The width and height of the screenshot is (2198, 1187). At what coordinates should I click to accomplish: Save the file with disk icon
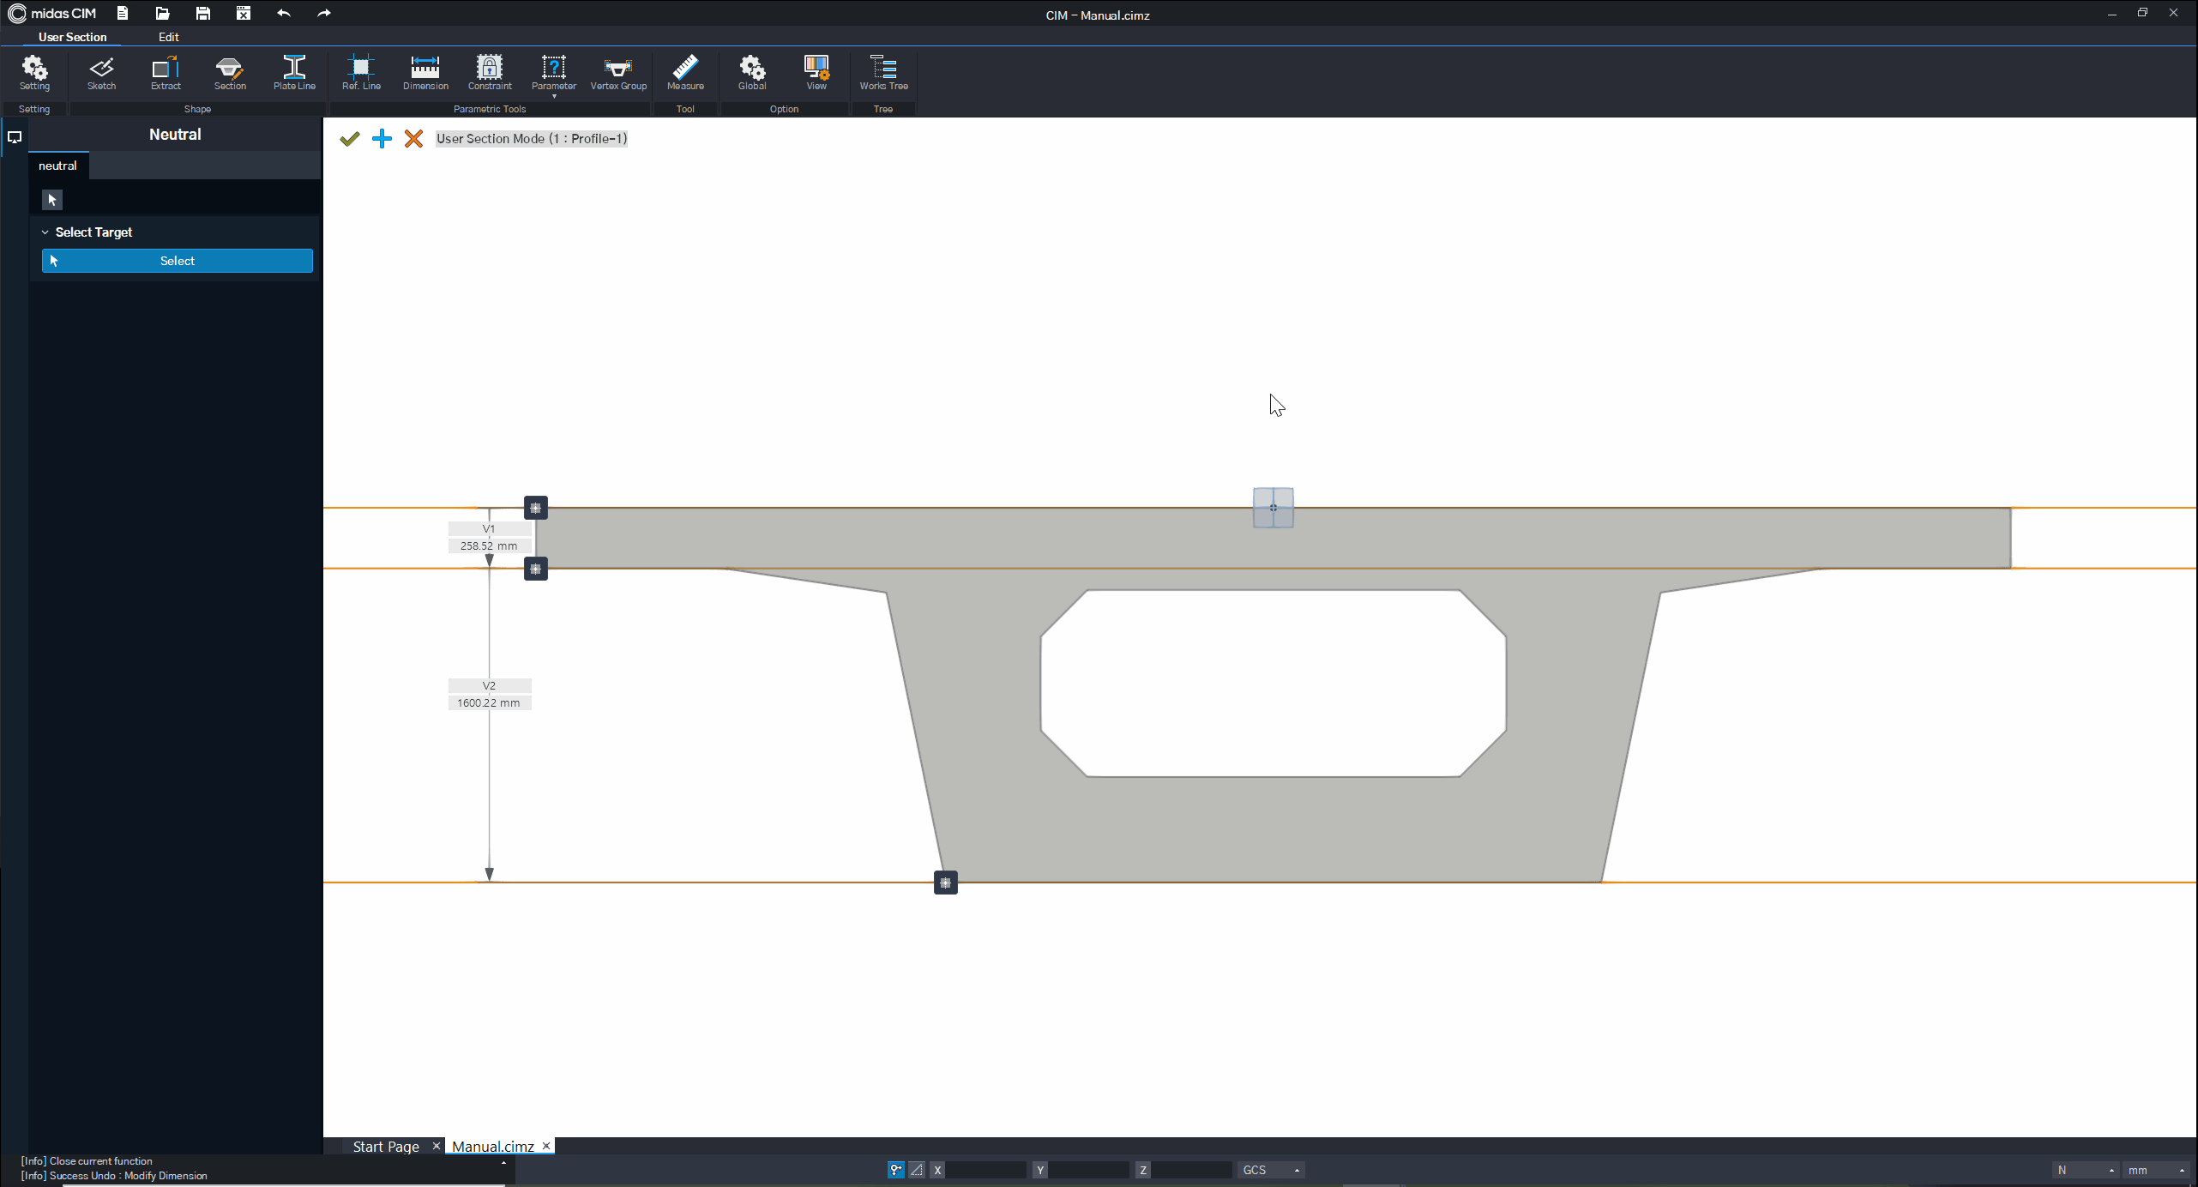[202, 13]
